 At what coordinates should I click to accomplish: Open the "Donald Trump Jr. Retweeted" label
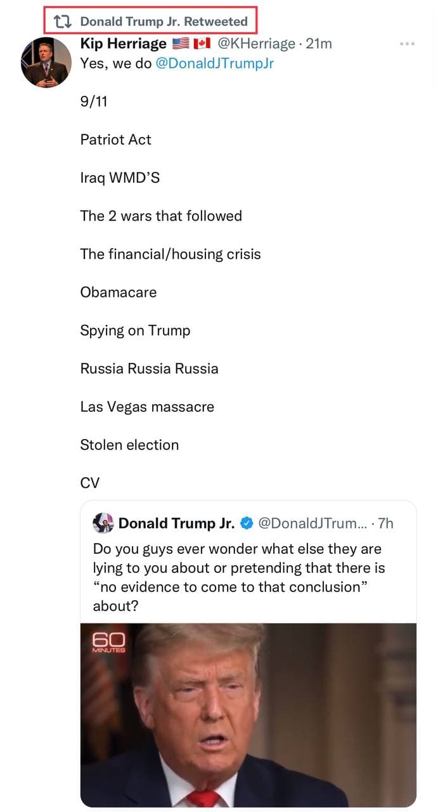(x=164, y=22)
